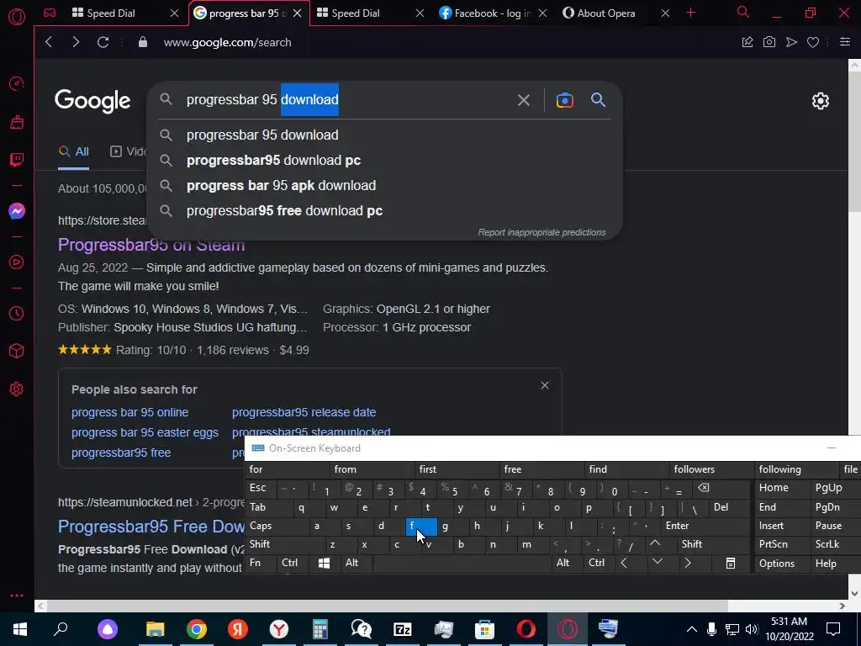Click the Opera search tabs magnifier
Image resolution: width=861 pixels, height=646 pixels.
(743, 12)
